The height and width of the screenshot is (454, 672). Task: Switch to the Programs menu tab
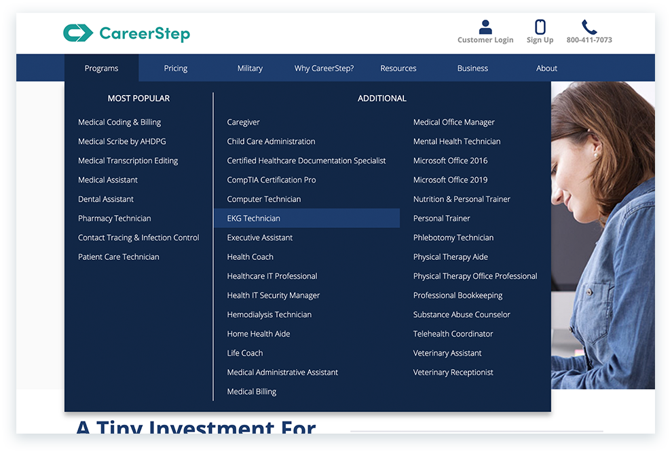pyautogui.click(x=101, y=68)
